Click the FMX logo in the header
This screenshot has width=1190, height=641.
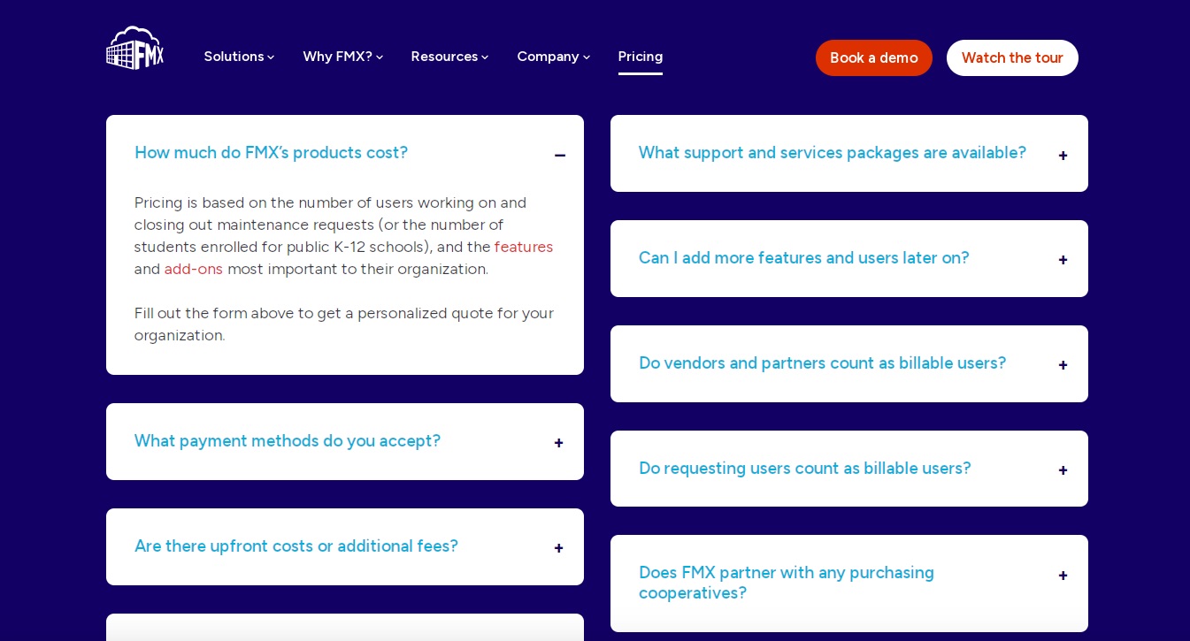click(x=134, y=48)
